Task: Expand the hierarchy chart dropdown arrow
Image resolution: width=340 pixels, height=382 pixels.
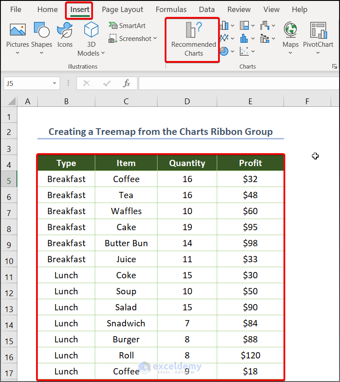Action: [253, 25]
